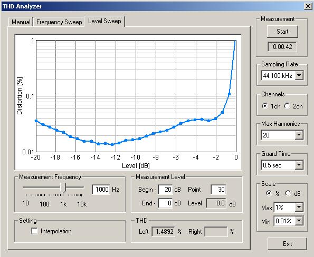Click the Level [dB] axis label
The height and width of the screenshot is (257, 314).
pyautogui.click(x=136, y=166)
